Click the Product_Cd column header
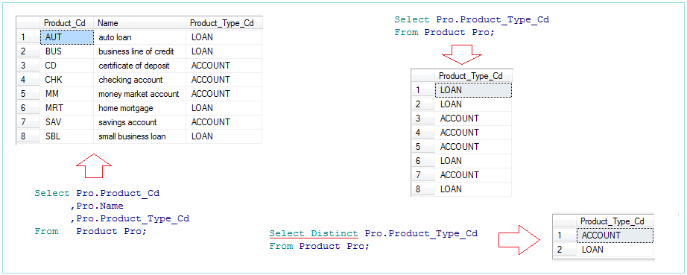 (x=67, y=23)
